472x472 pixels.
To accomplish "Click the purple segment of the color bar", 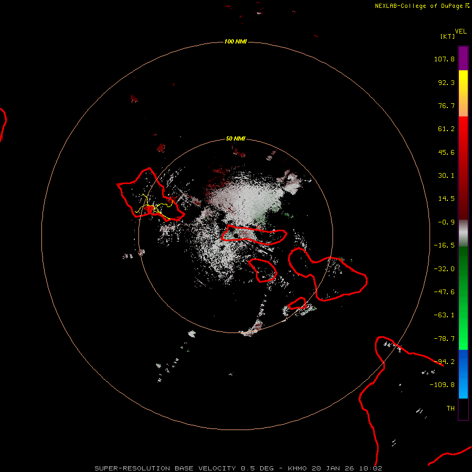I will click(463, 58).
